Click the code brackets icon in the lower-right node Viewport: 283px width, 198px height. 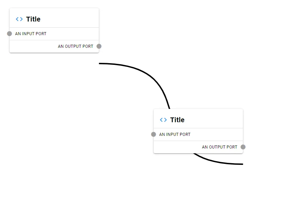[x=163, y=120]
